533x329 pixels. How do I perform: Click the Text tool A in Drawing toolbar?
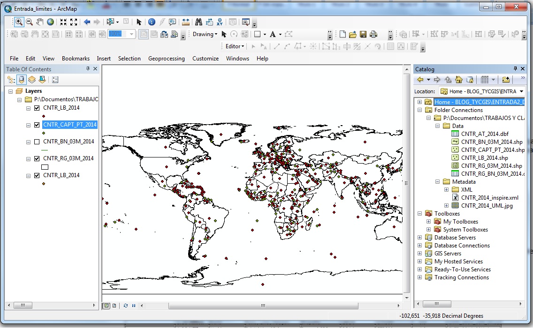(272, 34)
